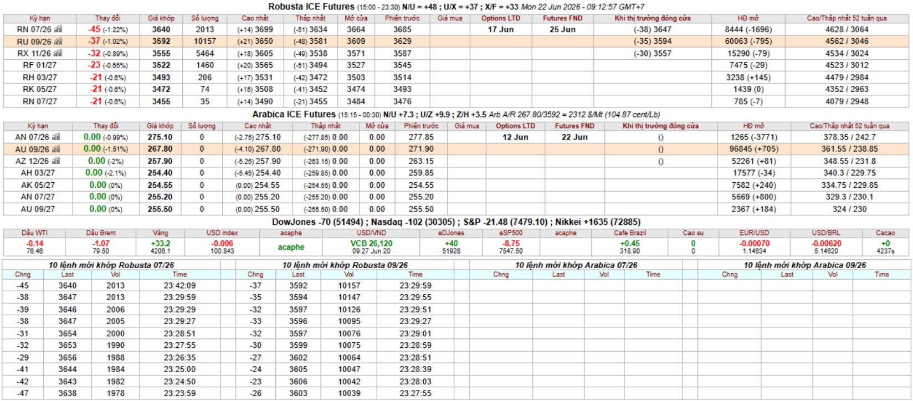Click Robusta table 'Kỳ hạn' column header

tap(39, 18)
